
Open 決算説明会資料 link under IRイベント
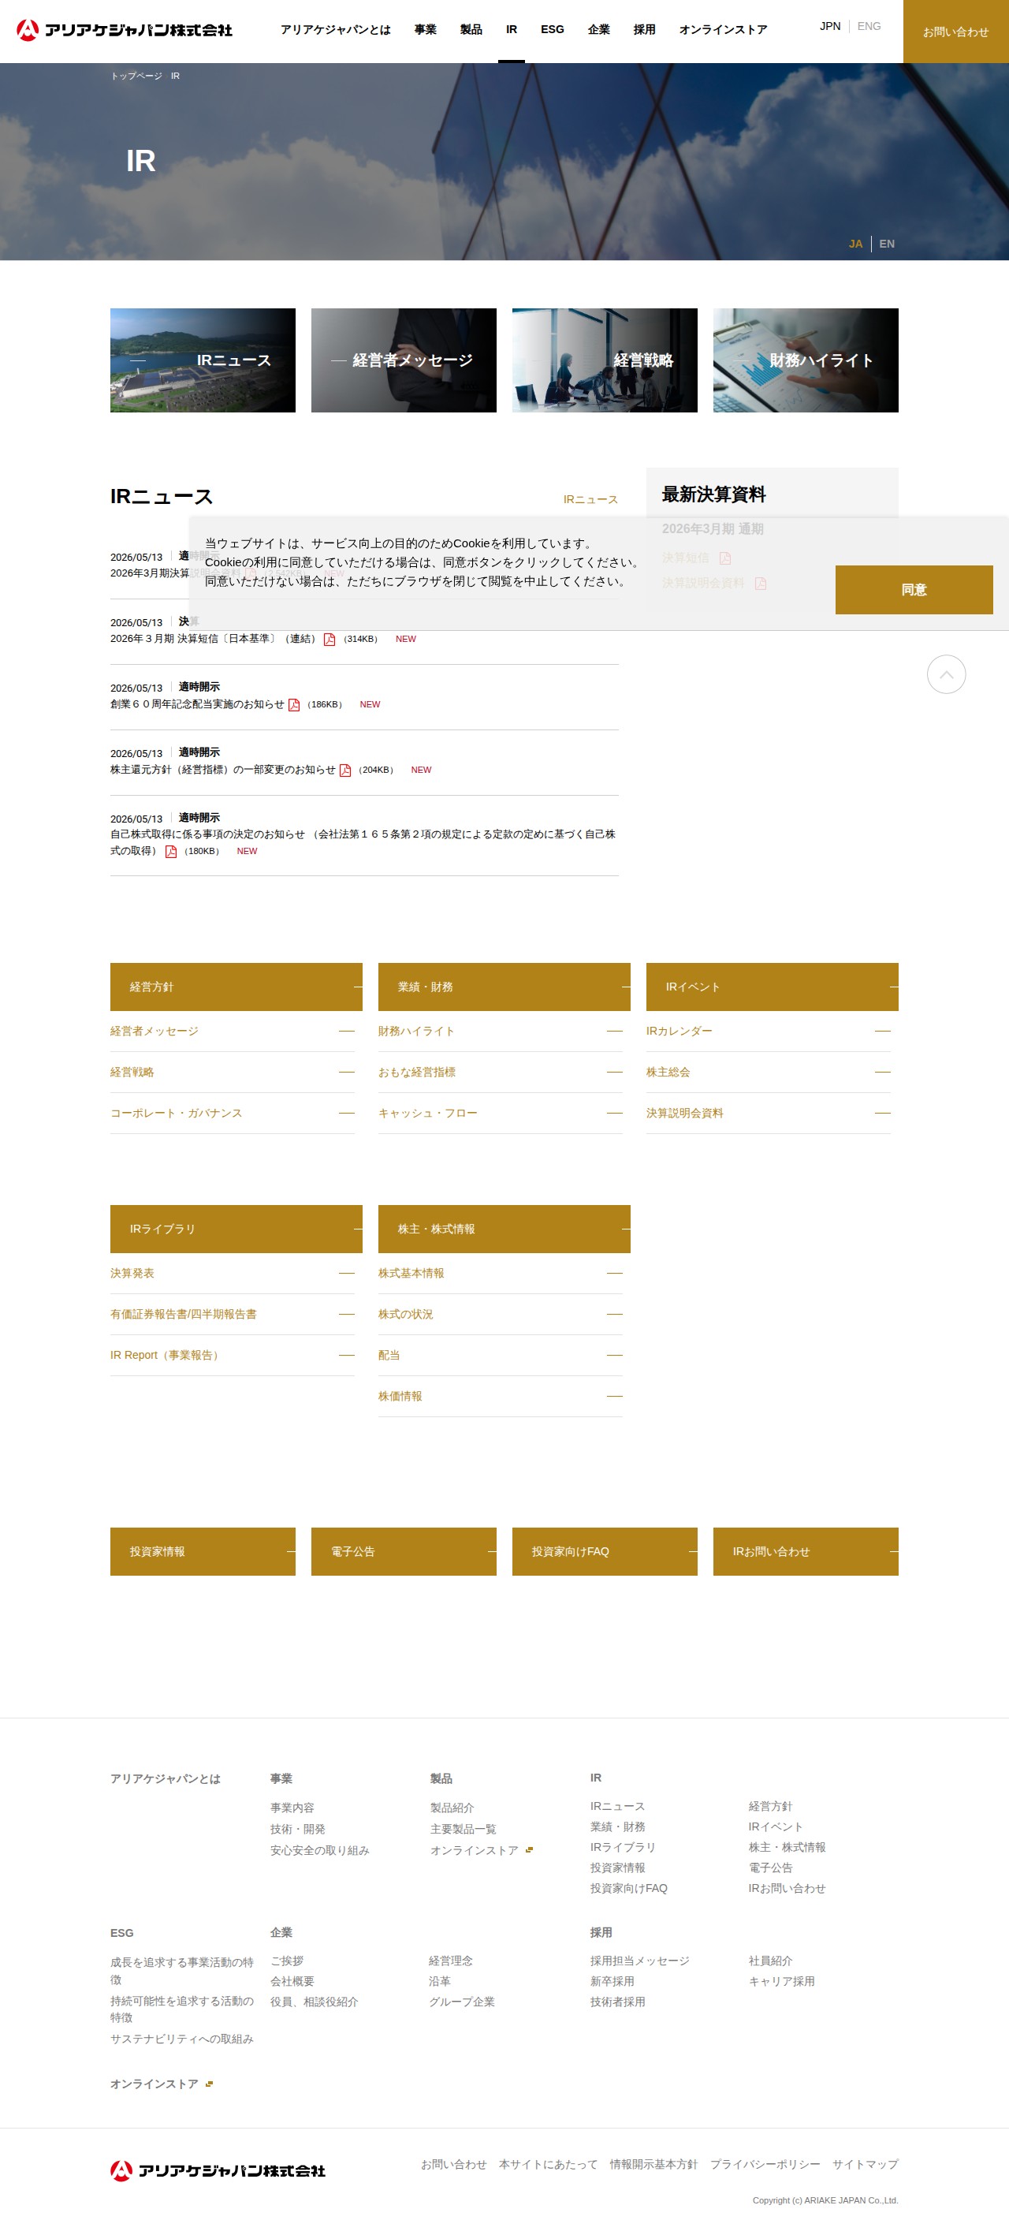point(769,1113)
